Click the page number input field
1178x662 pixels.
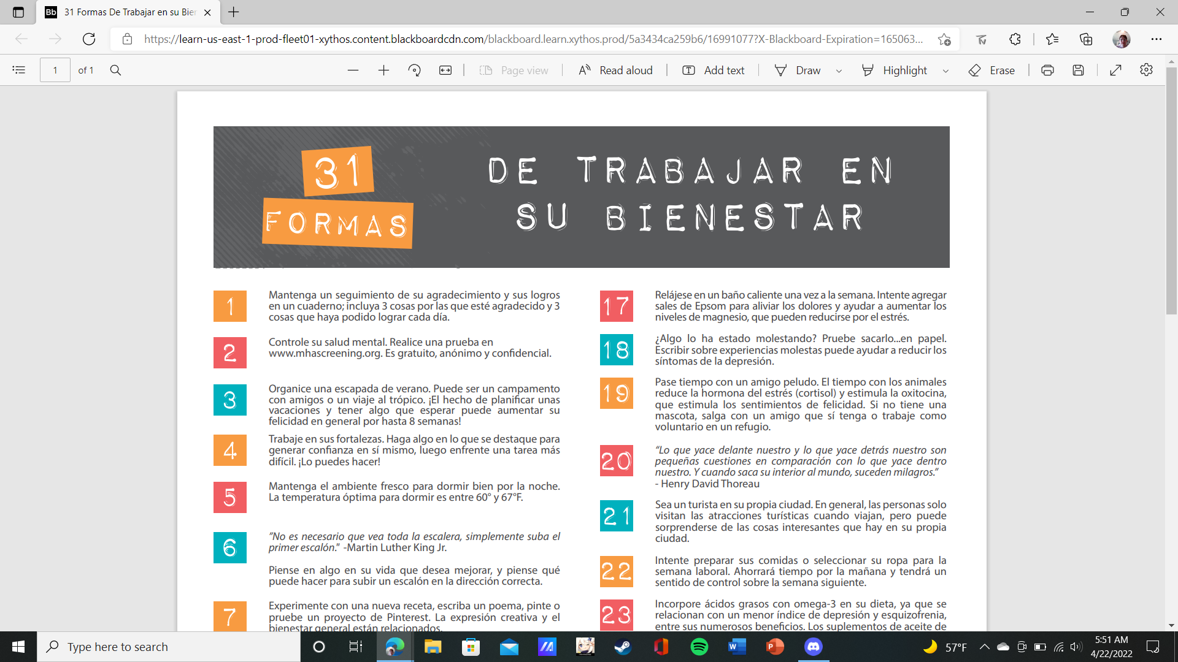[x=55, y=70]
